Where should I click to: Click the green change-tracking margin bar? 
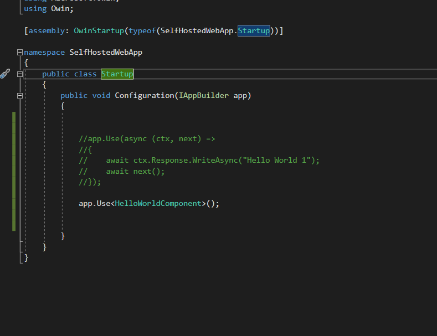click(x=14, y=172)
